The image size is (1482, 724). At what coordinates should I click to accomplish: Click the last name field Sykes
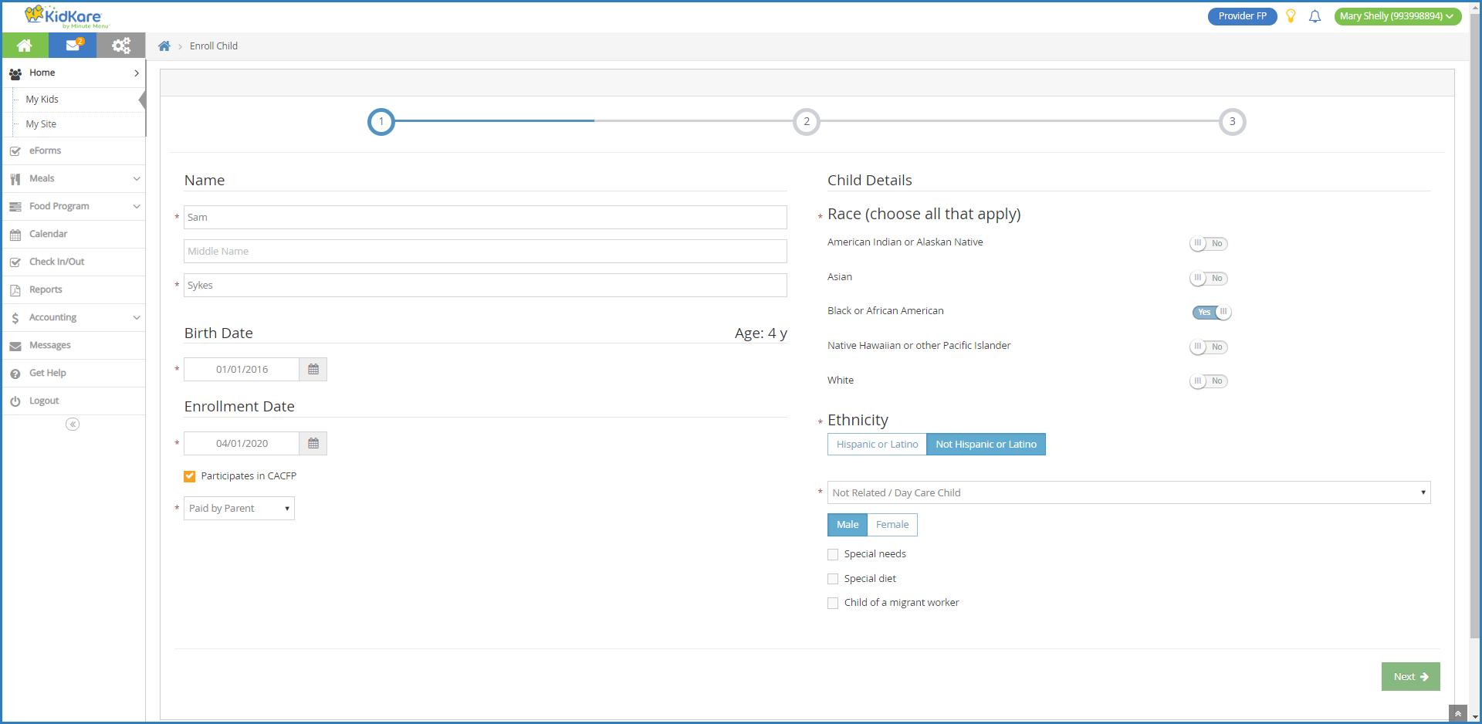click(486, 286)
